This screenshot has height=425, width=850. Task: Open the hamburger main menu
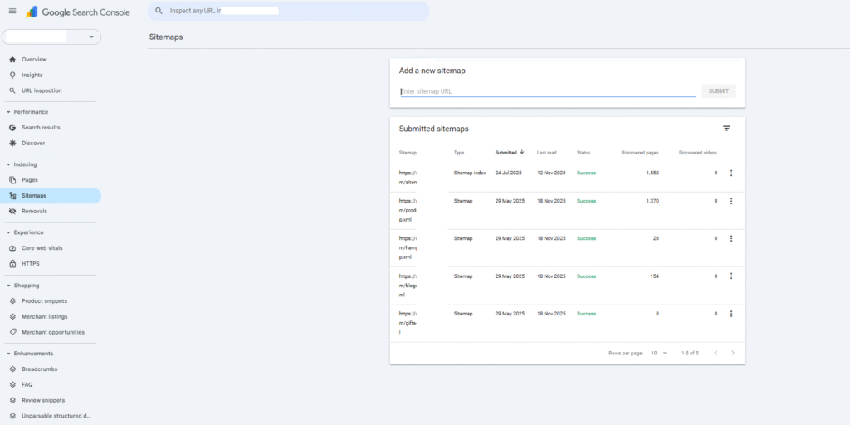tap(12, 12)
